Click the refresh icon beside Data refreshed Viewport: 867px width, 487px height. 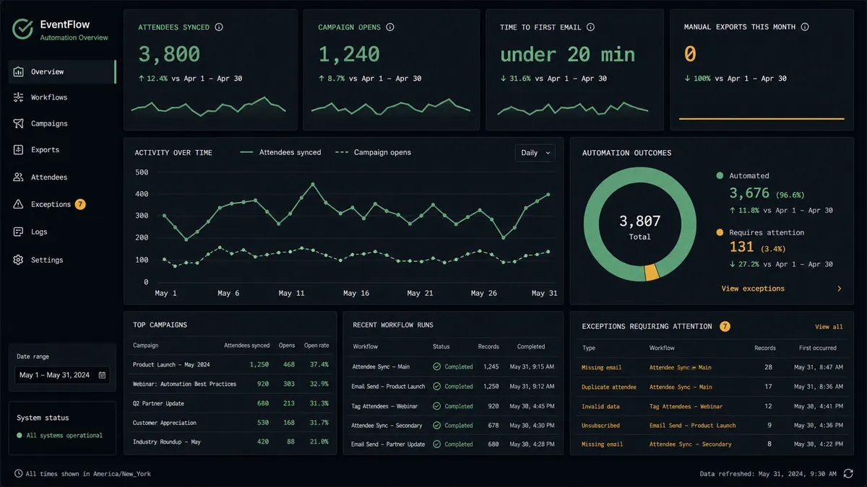(x=848, y=473)
